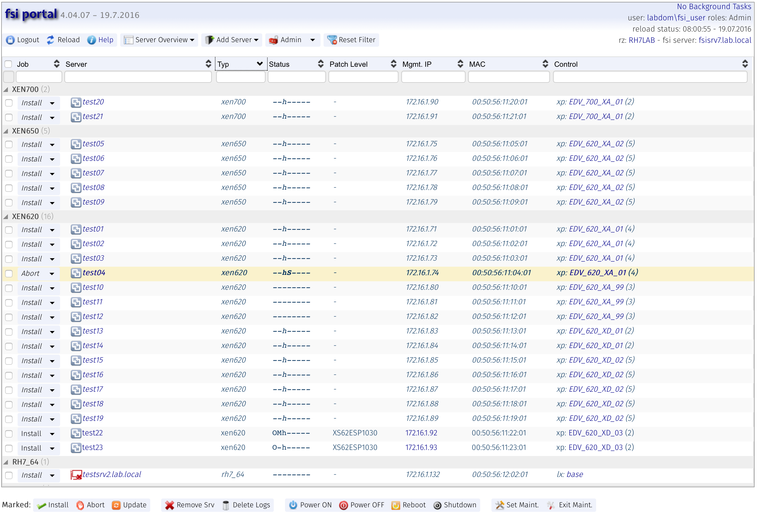Open EDV_700_XA_01 control link for test20
The width and height of the screenshot is (757, 517).
click(x=596, y=102)
